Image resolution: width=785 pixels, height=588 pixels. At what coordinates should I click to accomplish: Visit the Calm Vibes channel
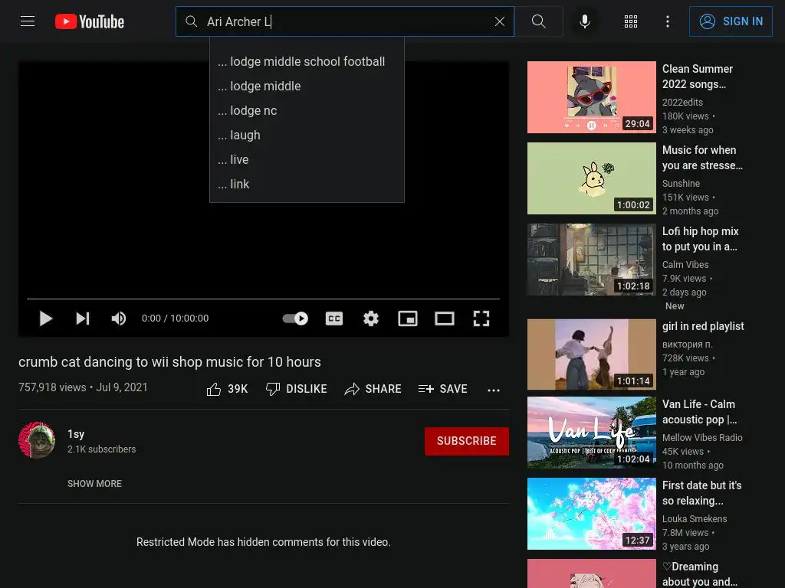(x=685, y=264)
